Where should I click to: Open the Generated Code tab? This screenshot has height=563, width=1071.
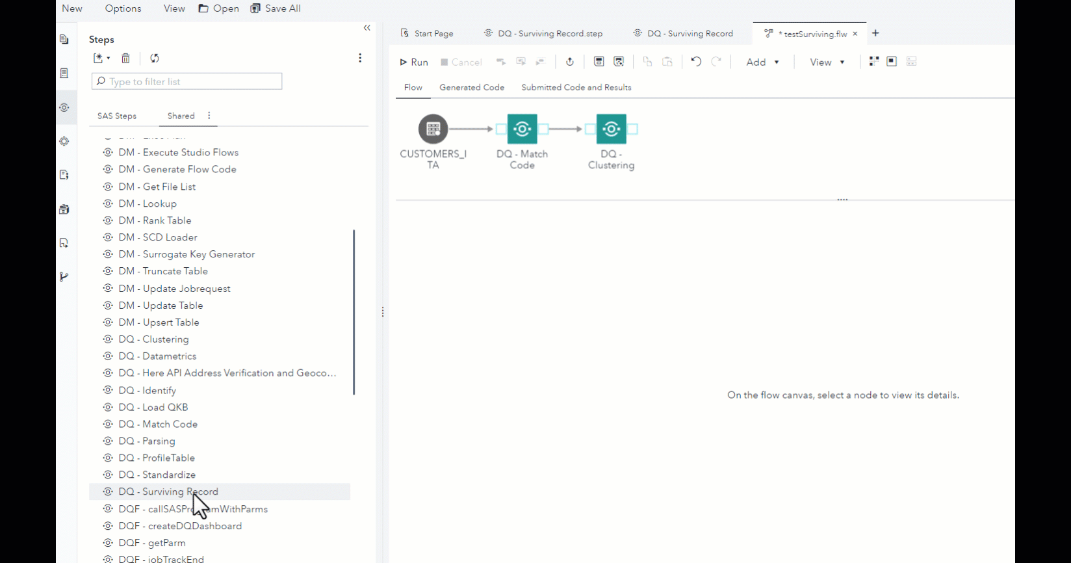click(x=472, y=87)
